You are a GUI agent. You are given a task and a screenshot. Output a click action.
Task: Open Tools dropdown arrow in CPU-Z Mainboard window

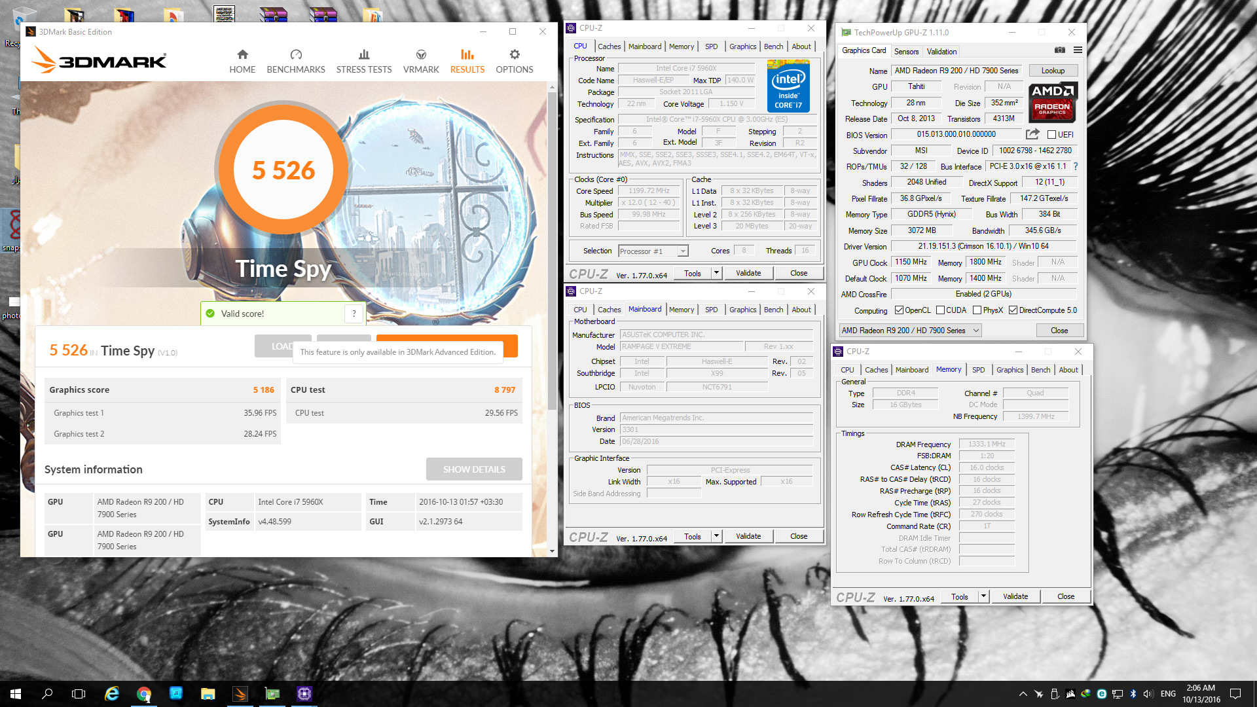click(x=716, y=536)
